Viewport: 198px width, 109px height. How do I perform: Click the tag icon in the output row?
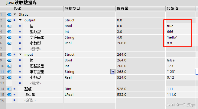(x=9, y=20)
